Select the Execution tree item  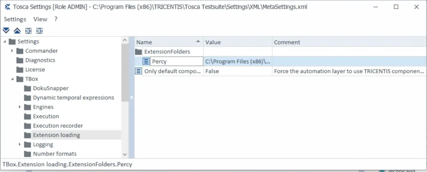[x=46, y=116]
